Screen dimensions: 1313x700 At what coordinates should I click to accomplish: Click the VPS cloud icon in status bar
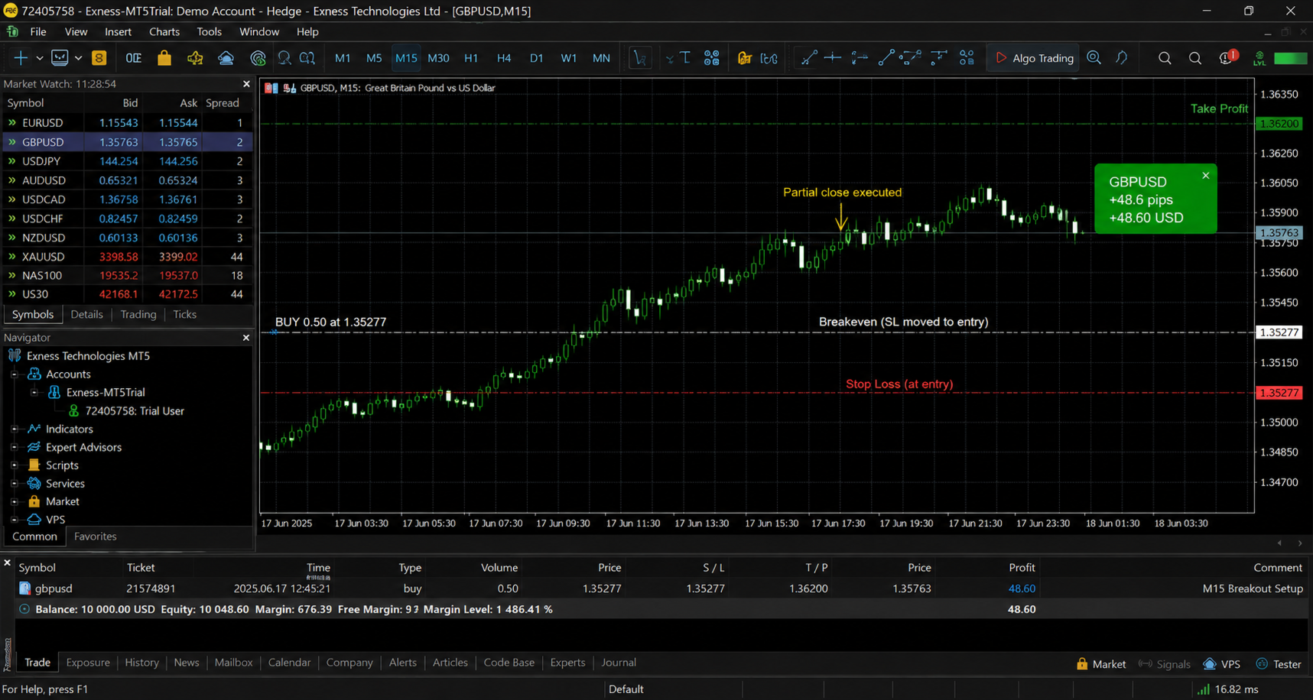pyautogui.click(x=1210, y=664)
